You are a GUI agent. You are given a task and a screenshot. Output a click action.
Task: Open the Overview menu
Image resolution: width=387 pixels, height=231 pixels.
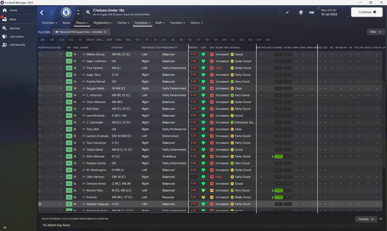(x=49, y=23)
